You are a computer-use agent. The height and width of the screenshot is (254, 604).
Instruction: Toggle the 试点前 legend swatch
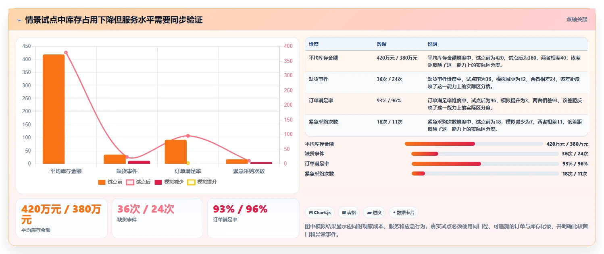pyautogui.click(x=102, y=182)
